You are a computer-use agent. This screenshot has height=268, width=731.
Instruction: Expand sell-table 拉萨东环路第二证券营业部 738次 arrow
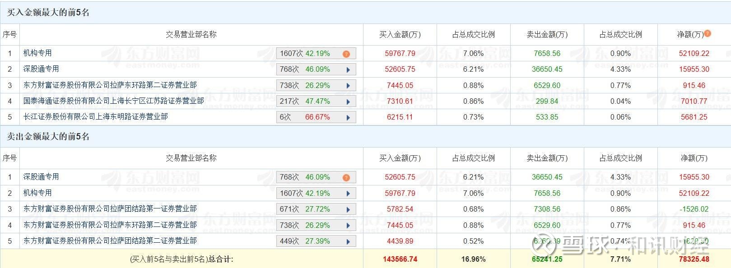pos(348,226)
